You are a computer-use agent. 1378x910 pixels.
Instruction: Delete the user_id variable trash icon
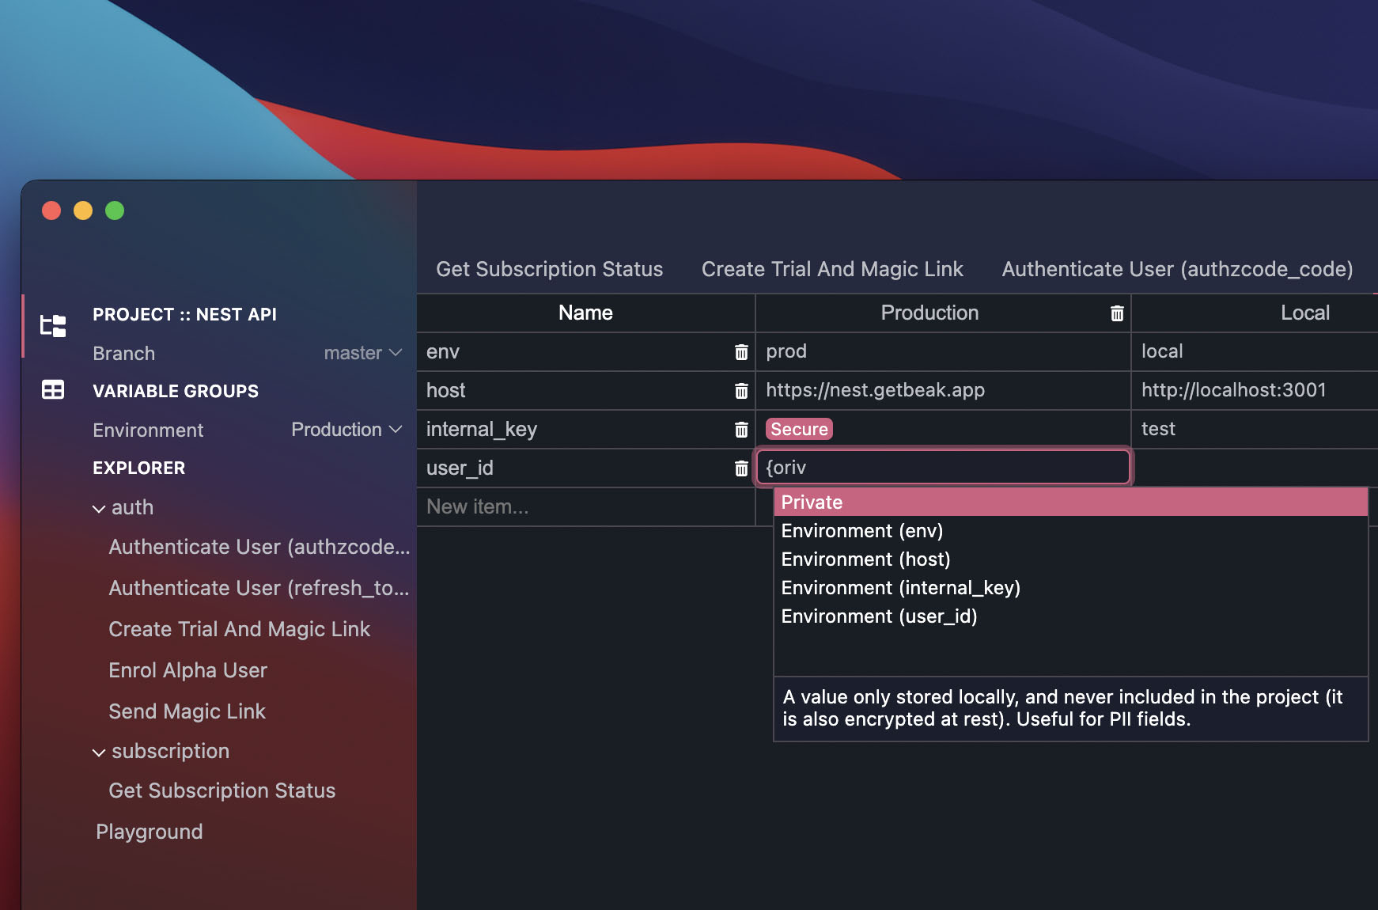[x=741, y=468]
